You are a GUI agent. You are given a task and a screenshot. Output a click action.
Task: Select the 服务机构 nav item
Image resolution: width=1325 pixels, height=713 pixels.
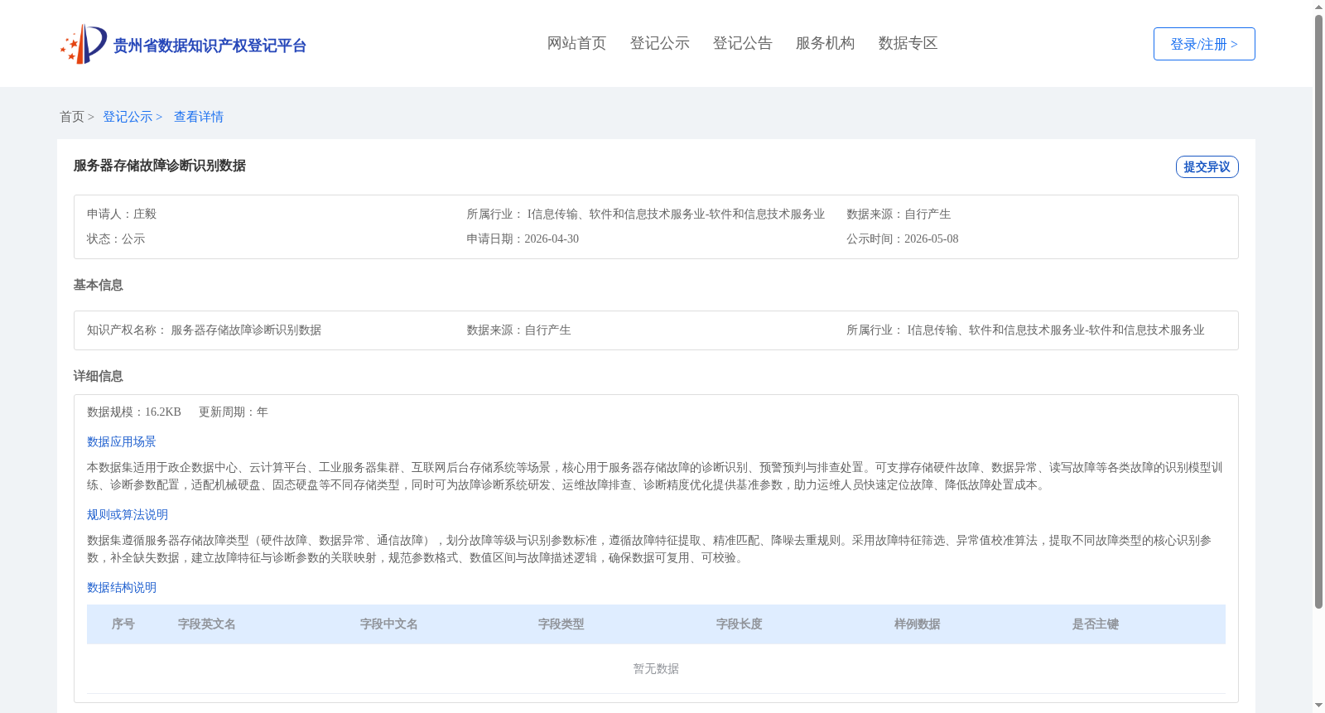pos(825,43)
